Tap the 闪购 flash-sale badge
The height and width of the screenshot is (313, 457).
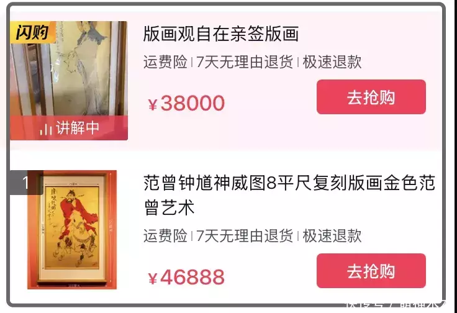coord(33,32)
